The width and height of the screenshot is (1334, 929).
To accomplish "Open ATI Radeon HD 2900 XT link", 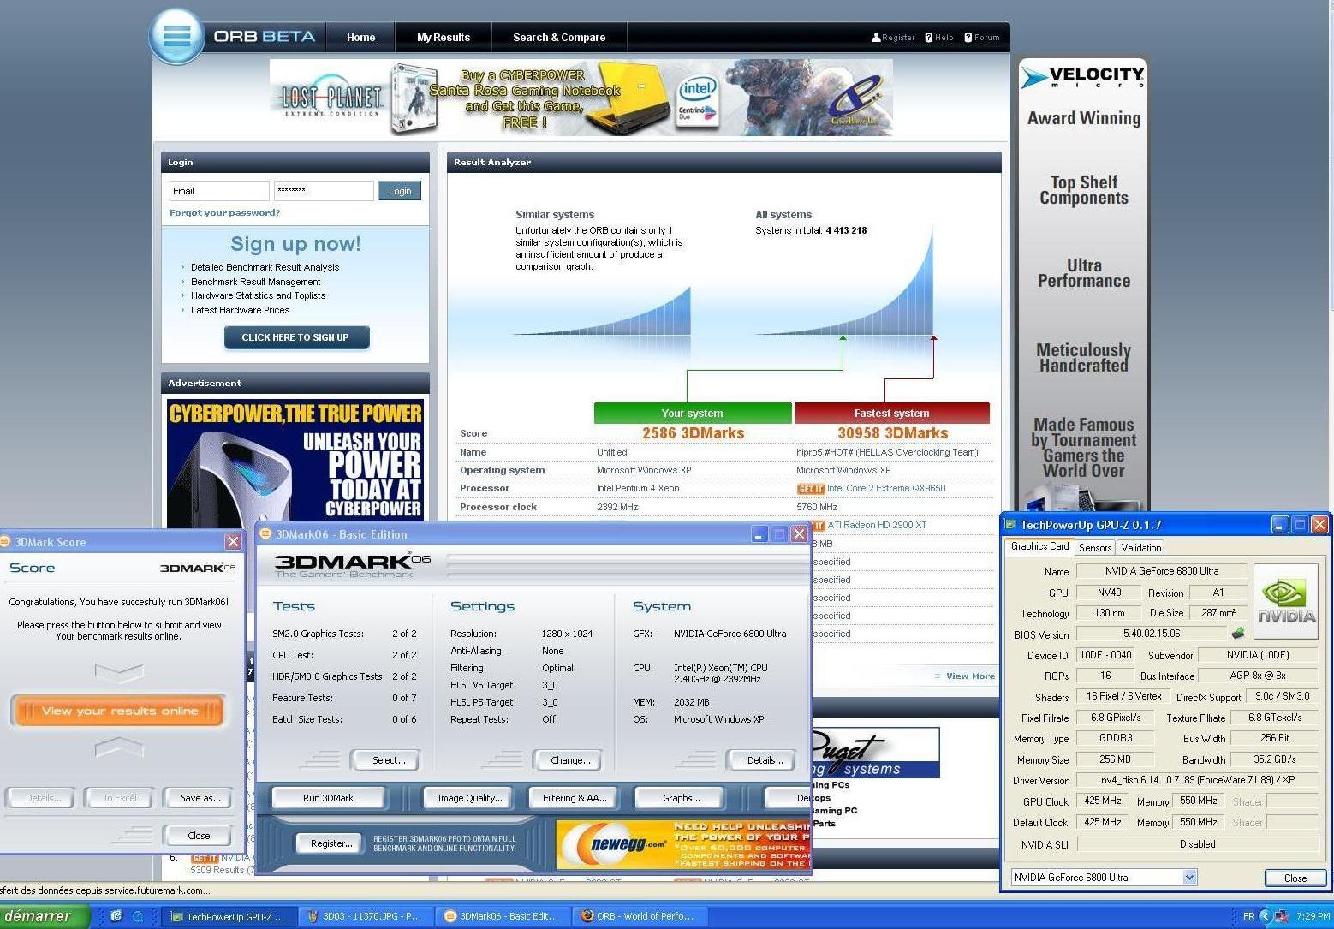I will click(x=877, y=526).
